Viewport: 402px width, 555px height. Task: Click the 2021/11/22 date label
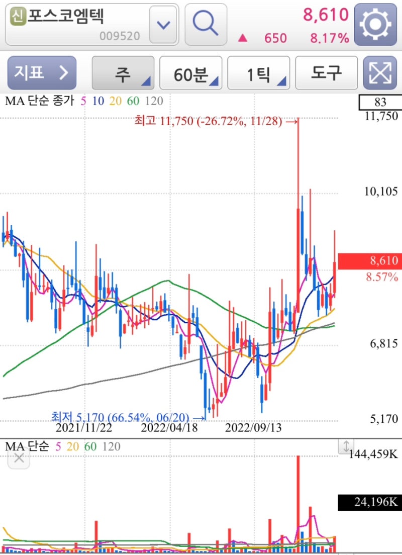84,428
